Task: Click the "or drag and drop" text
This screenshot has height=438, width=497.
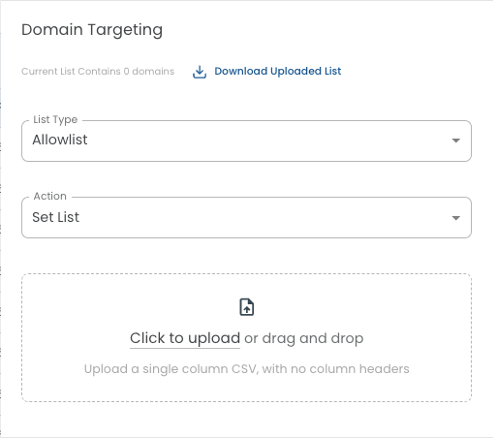Action: pyautogui.click(x=304, y=338)
